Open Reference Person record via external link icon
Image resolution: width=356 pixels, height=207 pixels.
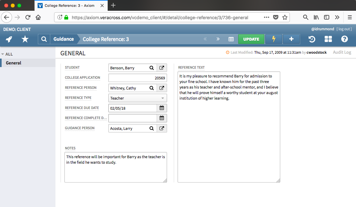click(x=162, y=88)
